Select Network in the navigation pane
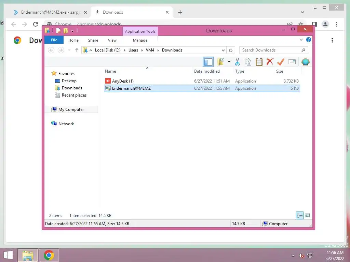Viewport: 350px width, 262px height. (66, 123)
